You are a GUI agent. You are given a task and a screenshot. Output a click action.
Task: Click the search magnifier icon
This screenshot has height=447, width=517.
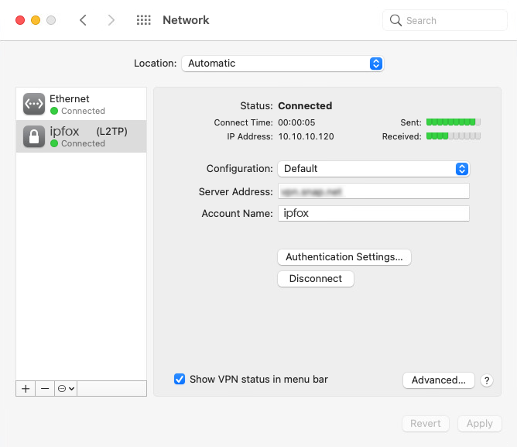point(395,20)
